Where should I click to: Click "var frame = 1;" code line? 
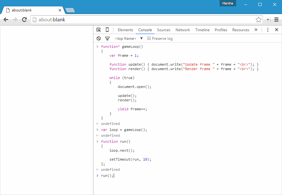click(x=124, y=55)
